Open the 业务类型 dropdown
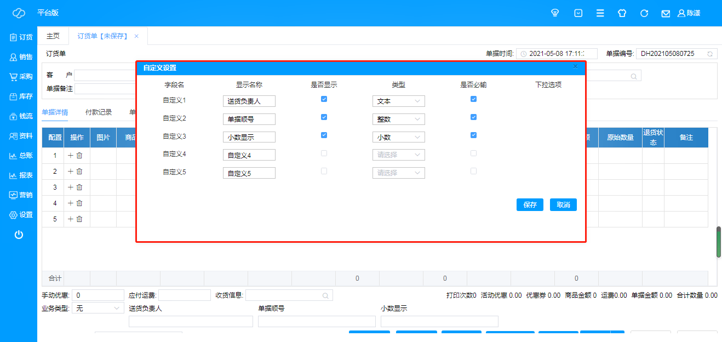The width and height of the screenshot is (722, 342). click(98, 309)
